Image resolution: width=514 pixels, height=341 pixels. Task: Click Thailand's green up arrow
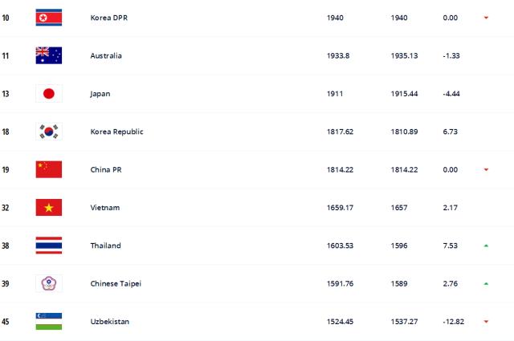point(486,246)
